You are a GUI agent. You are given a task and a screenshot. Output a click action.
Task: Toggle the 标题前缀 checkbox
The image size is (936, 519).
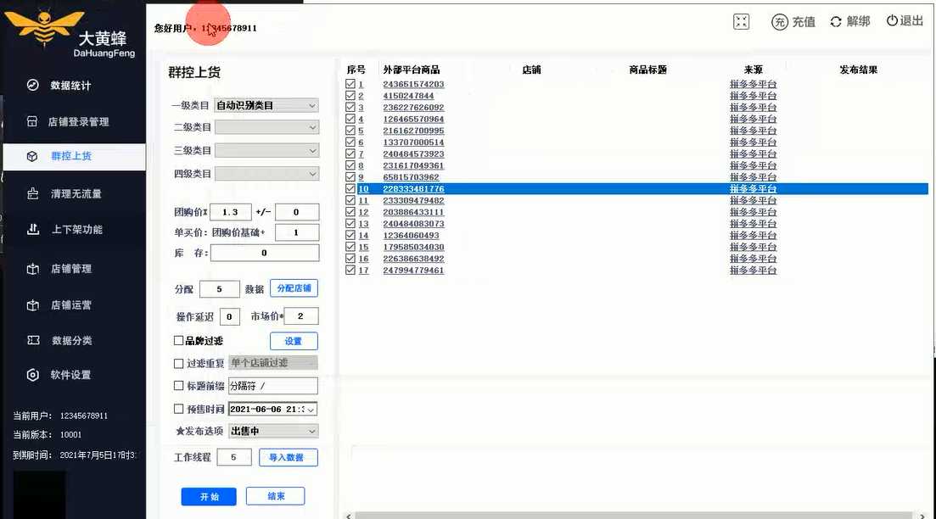178,386
